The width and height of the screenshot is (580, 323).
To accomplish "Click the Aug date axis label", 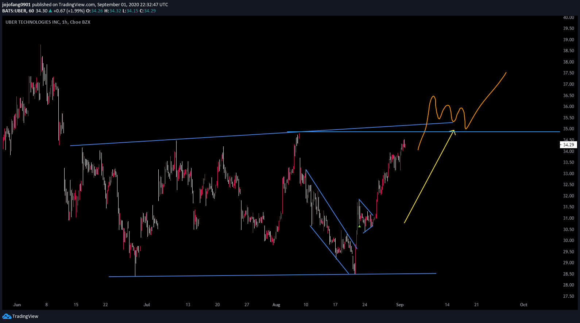I will (x=276, y=305).
